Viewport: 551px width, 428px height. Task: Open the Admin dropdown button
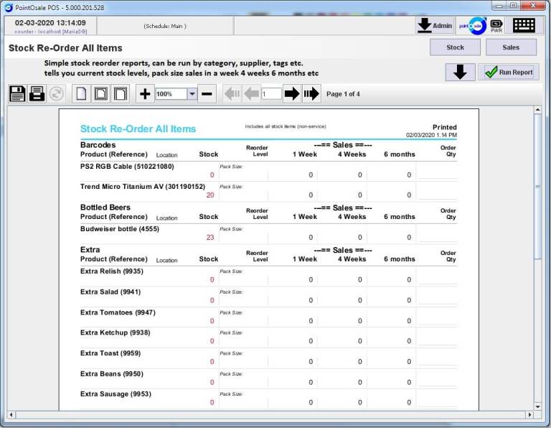(435, 25)
